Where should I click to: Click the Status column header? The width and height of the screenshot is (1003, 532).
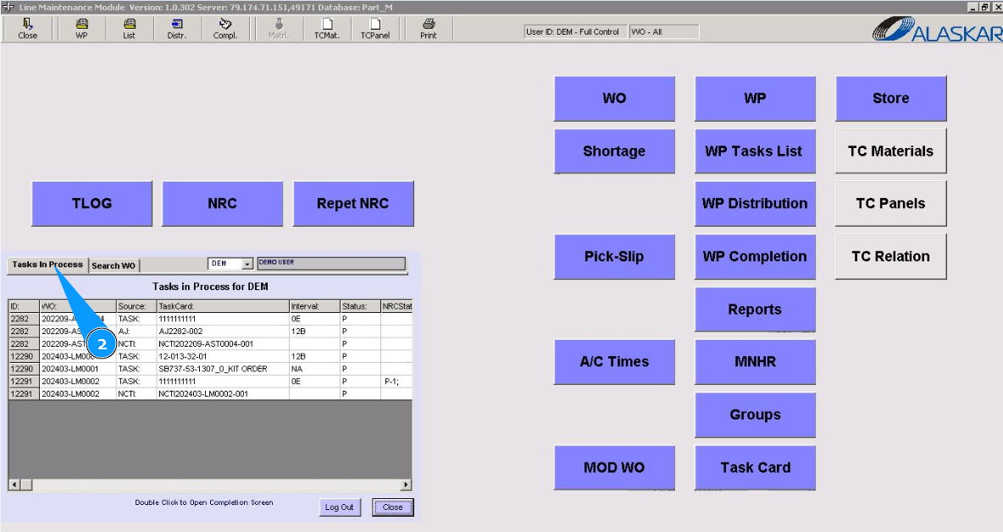tap(360, 306)
